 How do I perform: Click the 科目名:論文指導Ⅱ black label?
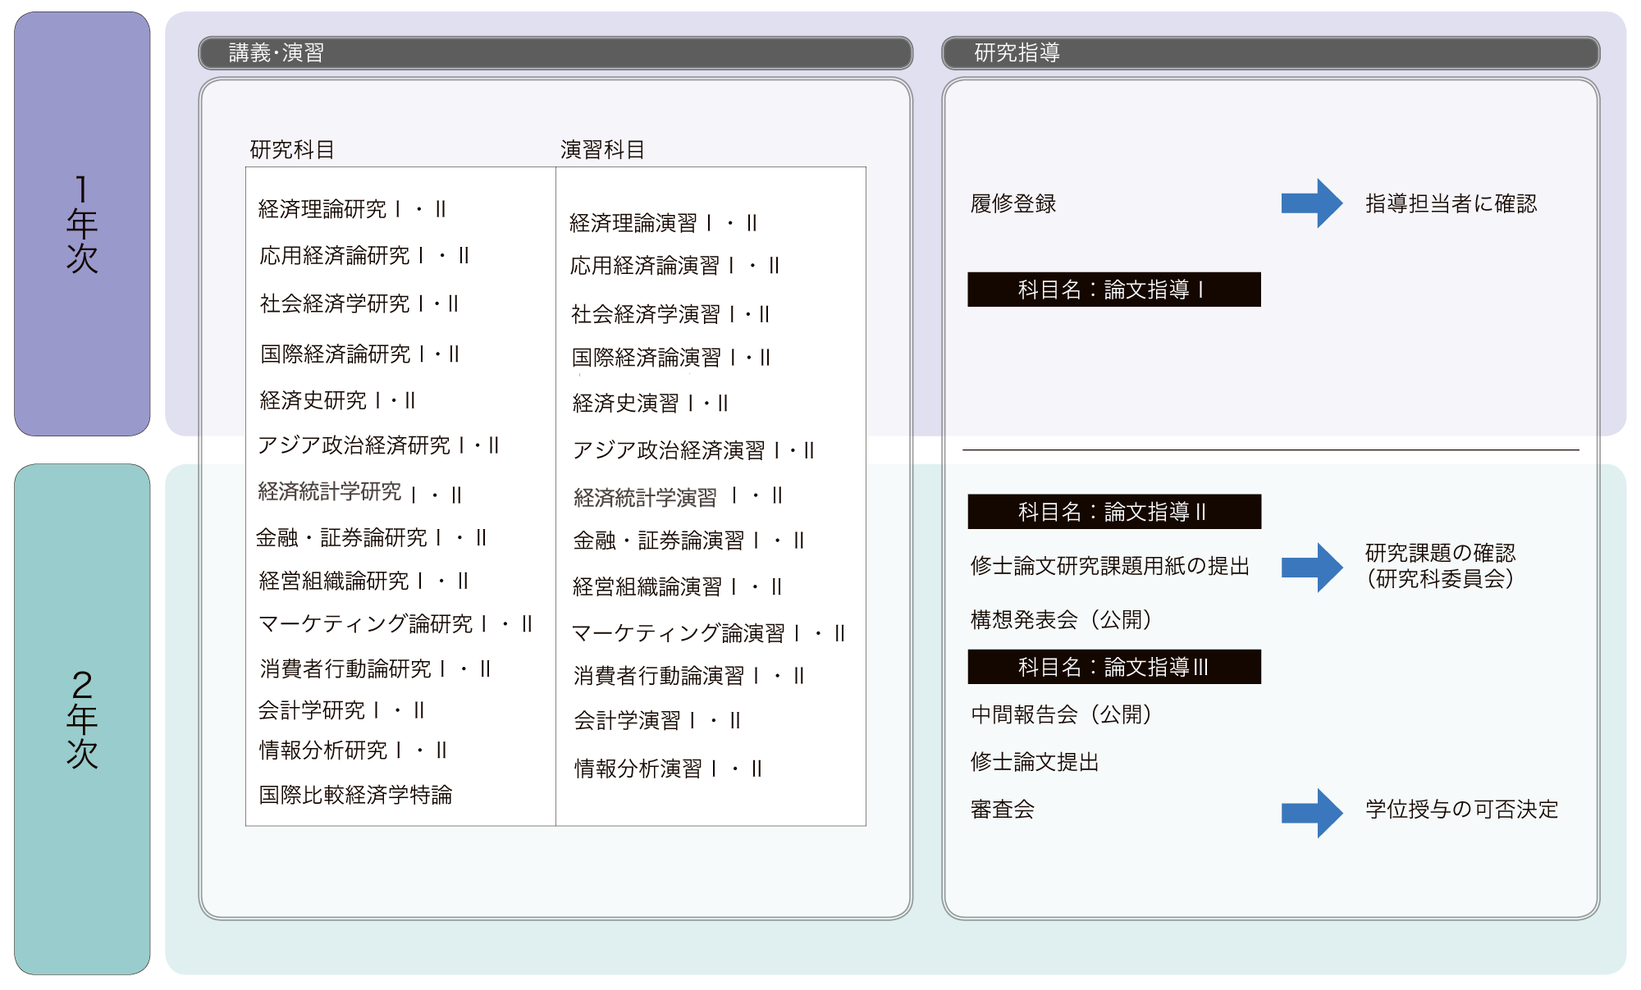tap(1113, 512)
